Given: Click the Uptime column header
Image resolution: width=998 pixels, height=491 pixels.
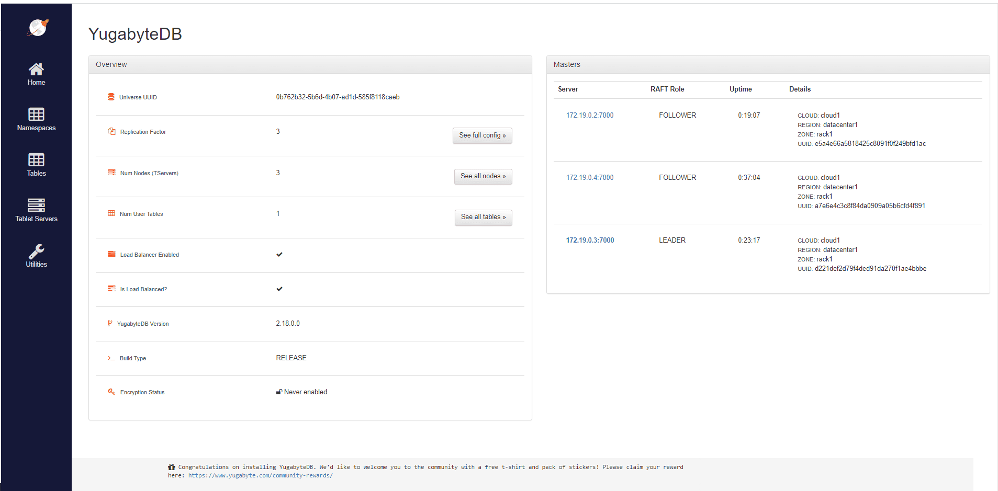Looking at the screenshot, I should 741,89.
